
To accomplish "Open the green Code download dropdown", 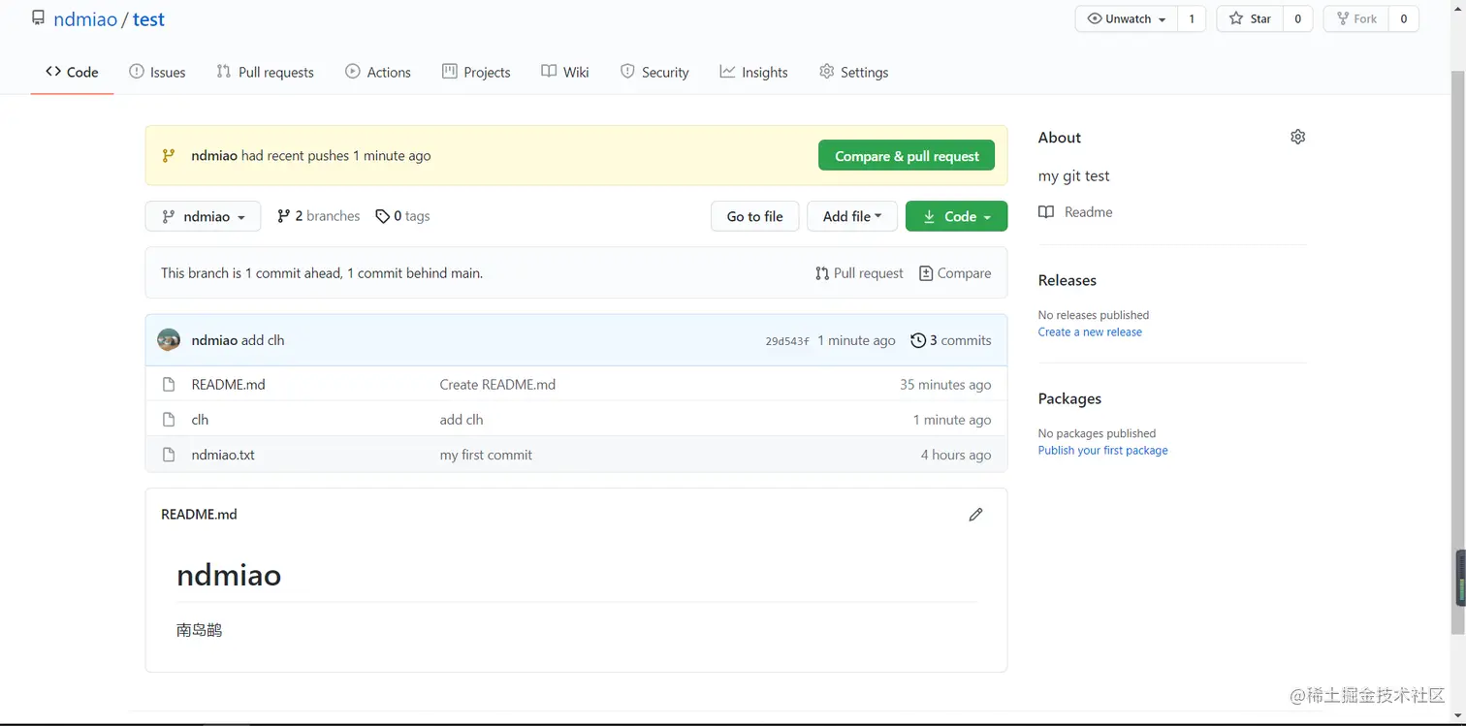I will coord(956,216).
